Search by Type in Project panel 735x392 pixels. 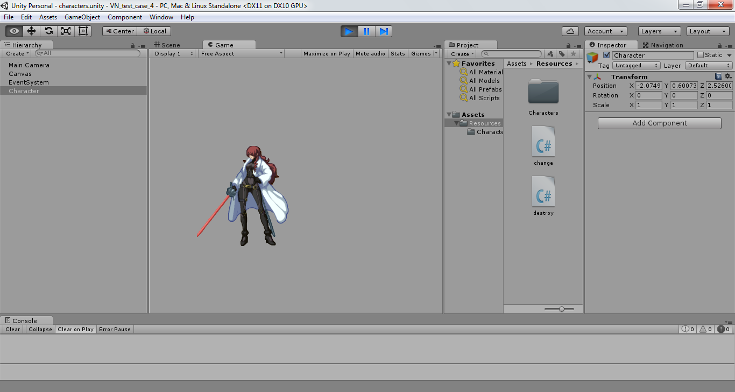[550, 54]
